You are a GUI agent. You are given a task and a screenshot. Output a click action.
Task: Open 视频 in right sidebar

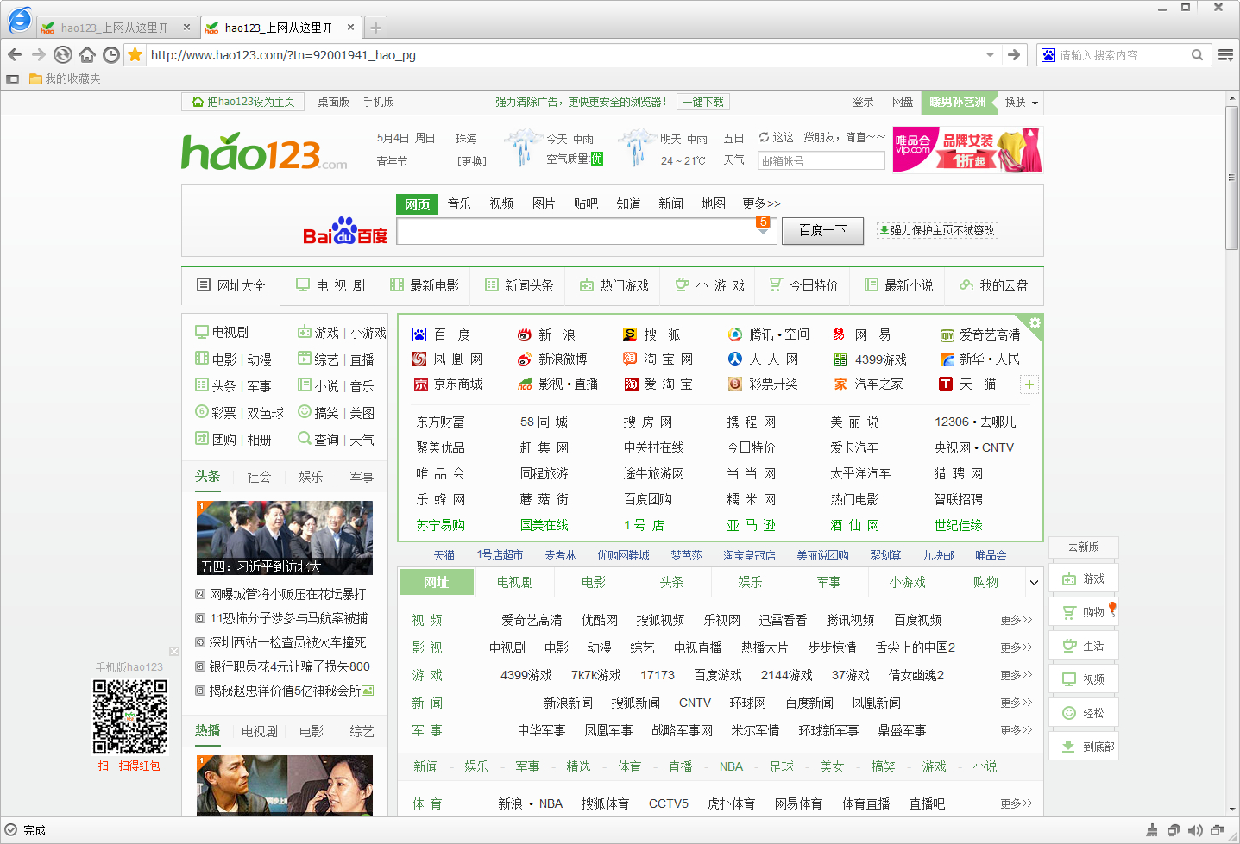1084,679
